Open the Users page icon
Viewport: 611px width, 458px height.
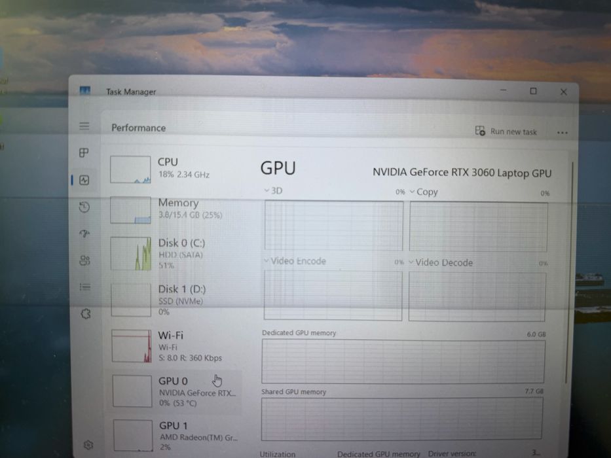pos(84,260)
